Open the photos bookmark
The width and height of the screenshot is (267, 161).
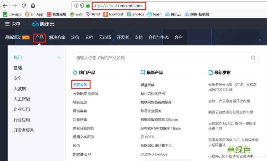click(x=136, y=14)
